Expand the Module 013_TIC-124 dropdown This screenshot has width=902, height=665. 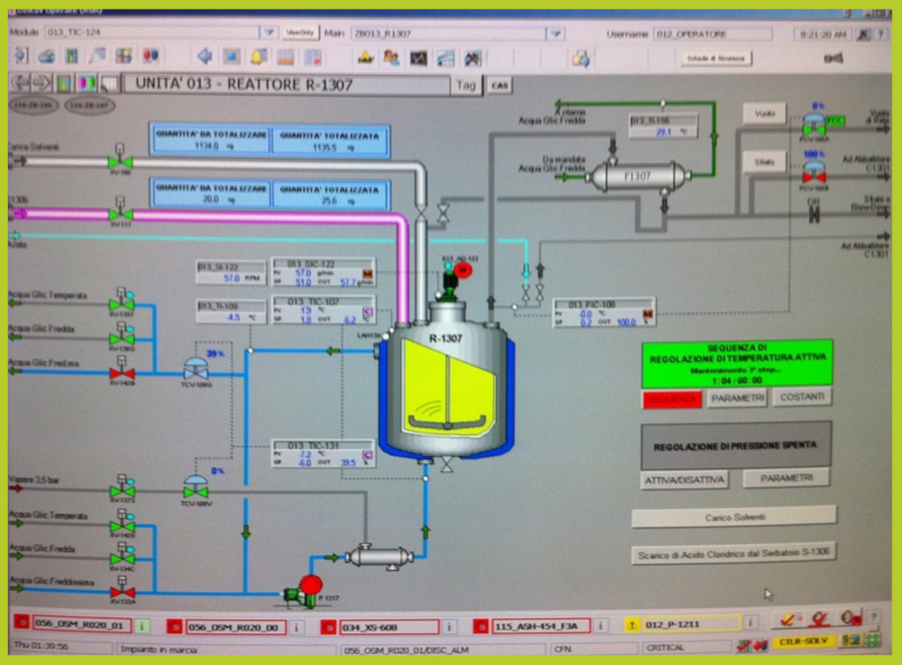point(269,33)
